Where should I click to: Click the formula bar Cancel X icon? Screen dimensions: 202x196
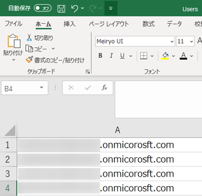[x=71, y=88]
